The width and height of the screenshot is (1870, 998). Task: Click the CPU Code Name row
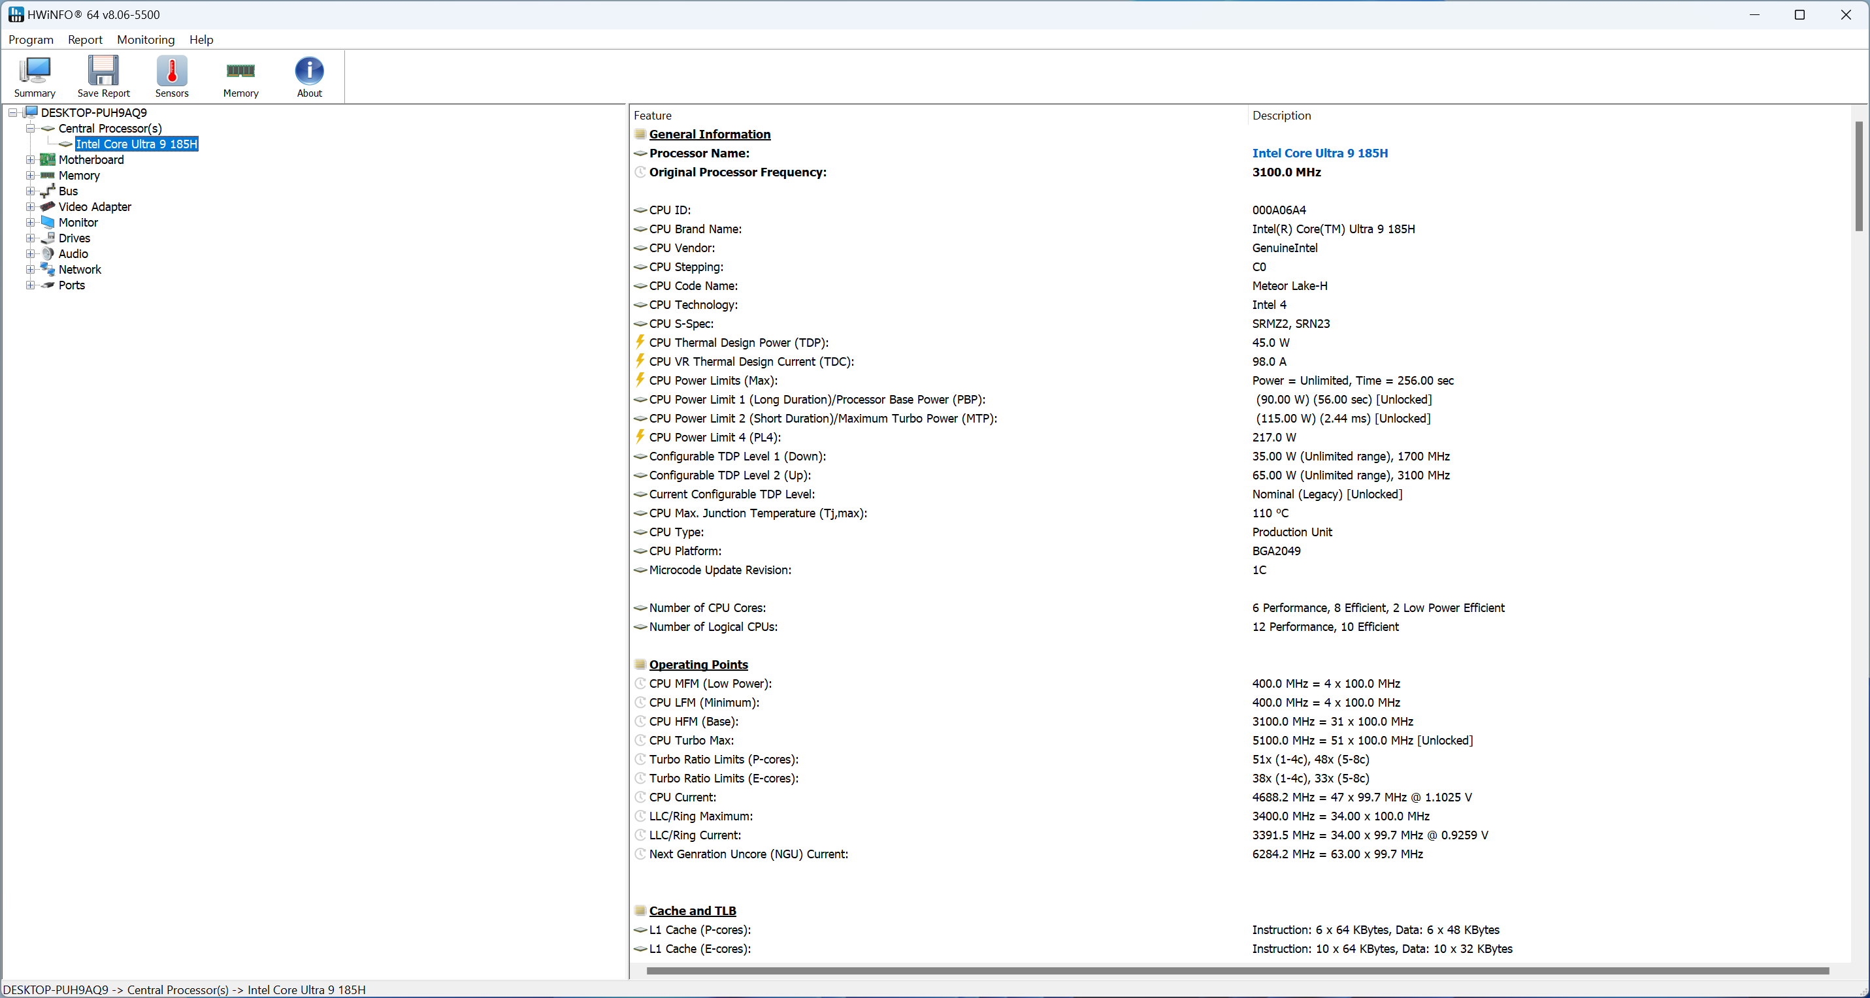1240,286
